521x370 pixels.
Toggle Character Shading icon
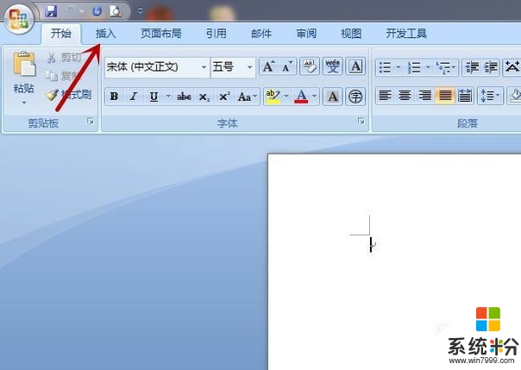(x=333, y=97)
